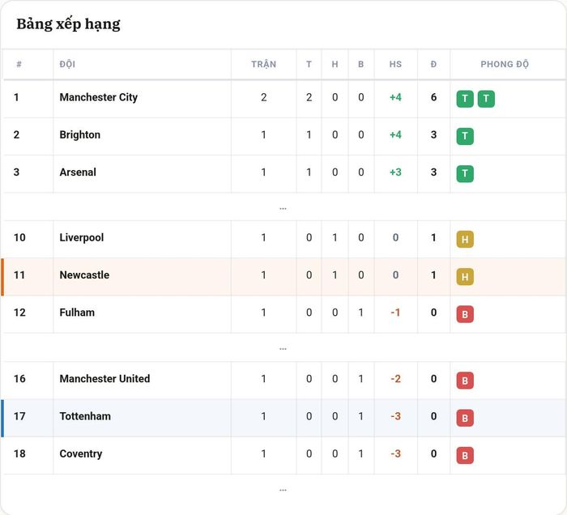Click Brighton's green T form badge
This screenshot has width=567, height=515.
pyautogui.click(x=465, y=136)
